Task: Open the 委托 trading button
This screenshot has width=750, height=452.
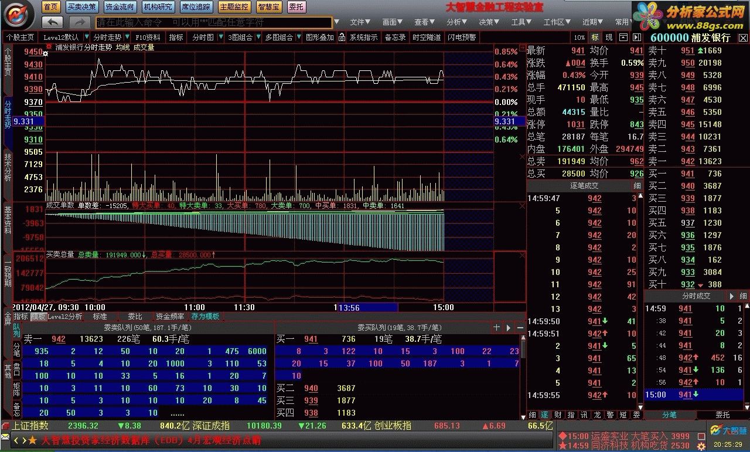Action: 296,7
